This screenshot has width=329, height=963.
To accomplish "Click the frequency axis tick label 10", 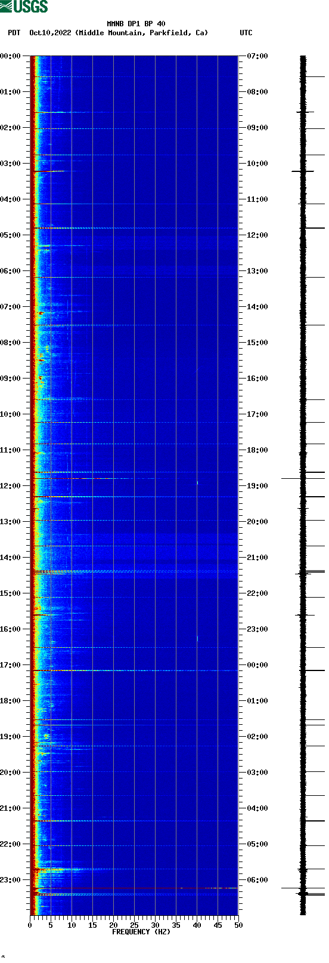I will (x=72, y=925).
